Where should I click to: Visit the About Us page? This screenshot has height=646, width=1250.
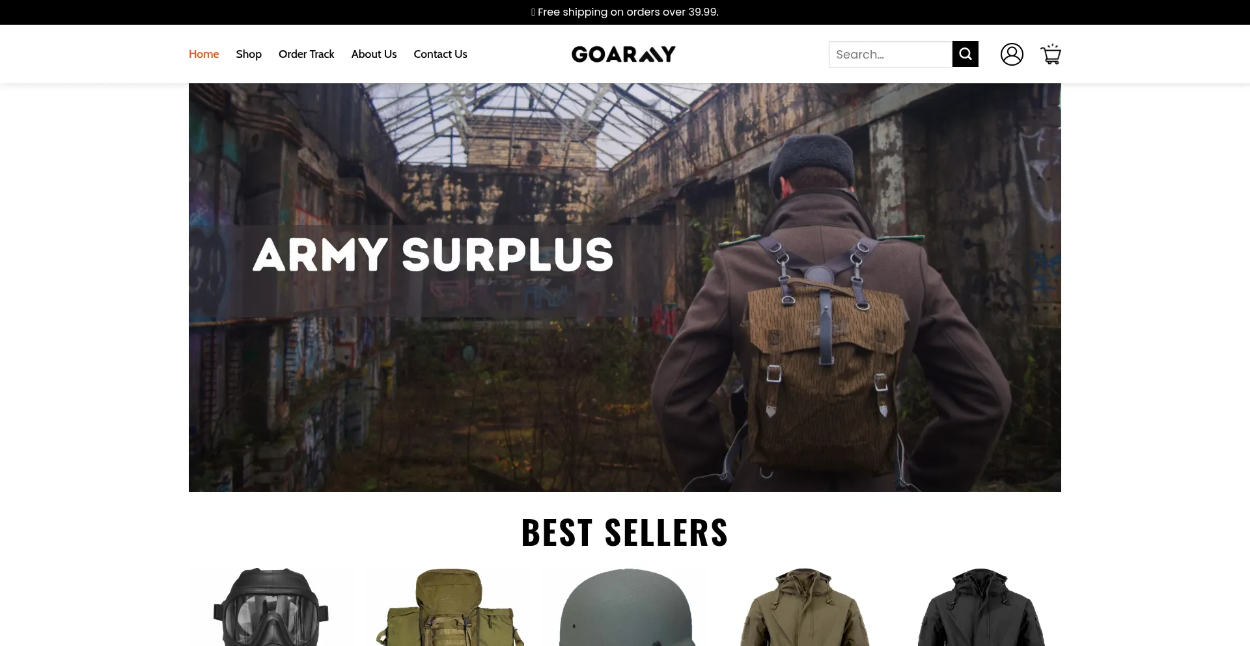click(374, 54)
